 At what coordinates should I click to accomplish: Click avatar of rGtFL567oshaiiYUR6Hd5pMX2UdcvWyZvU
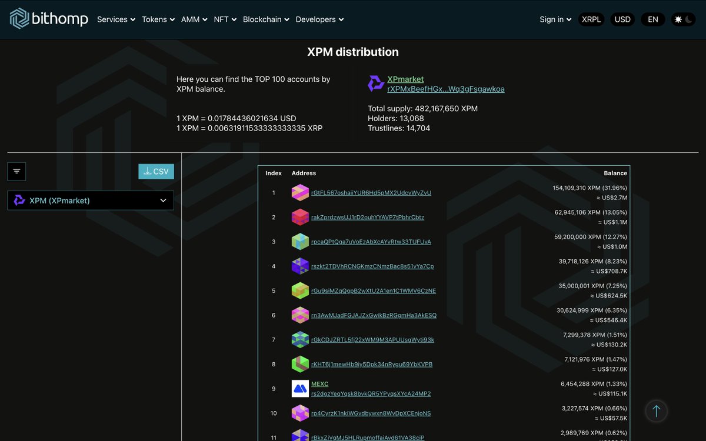(300, 192)
